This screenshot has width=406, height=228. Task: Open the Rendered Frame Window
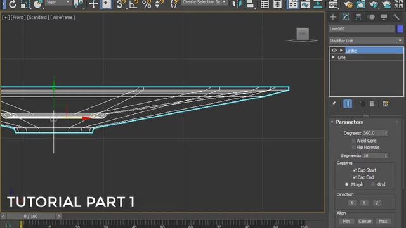(360, 4)
